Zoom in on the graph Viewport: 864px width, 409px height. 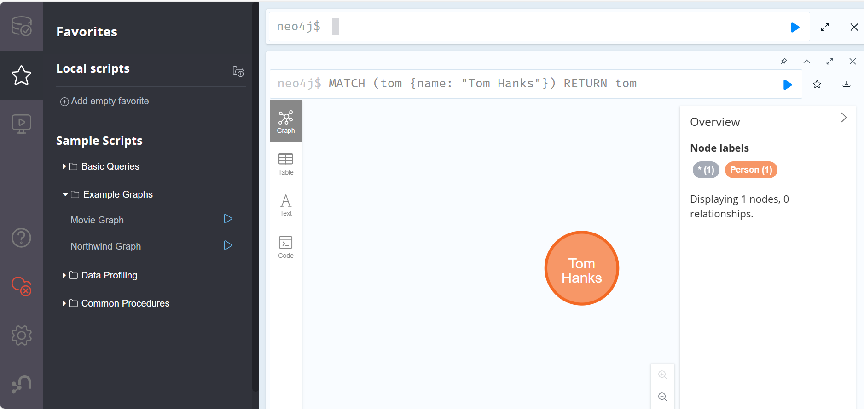[x=662, y=375]
